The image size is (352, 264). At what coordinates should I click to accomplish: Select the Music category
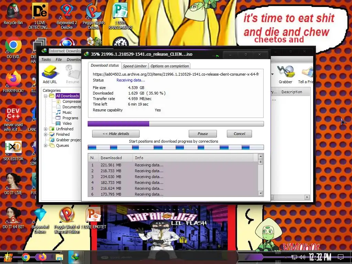click(x=64, y=112)
